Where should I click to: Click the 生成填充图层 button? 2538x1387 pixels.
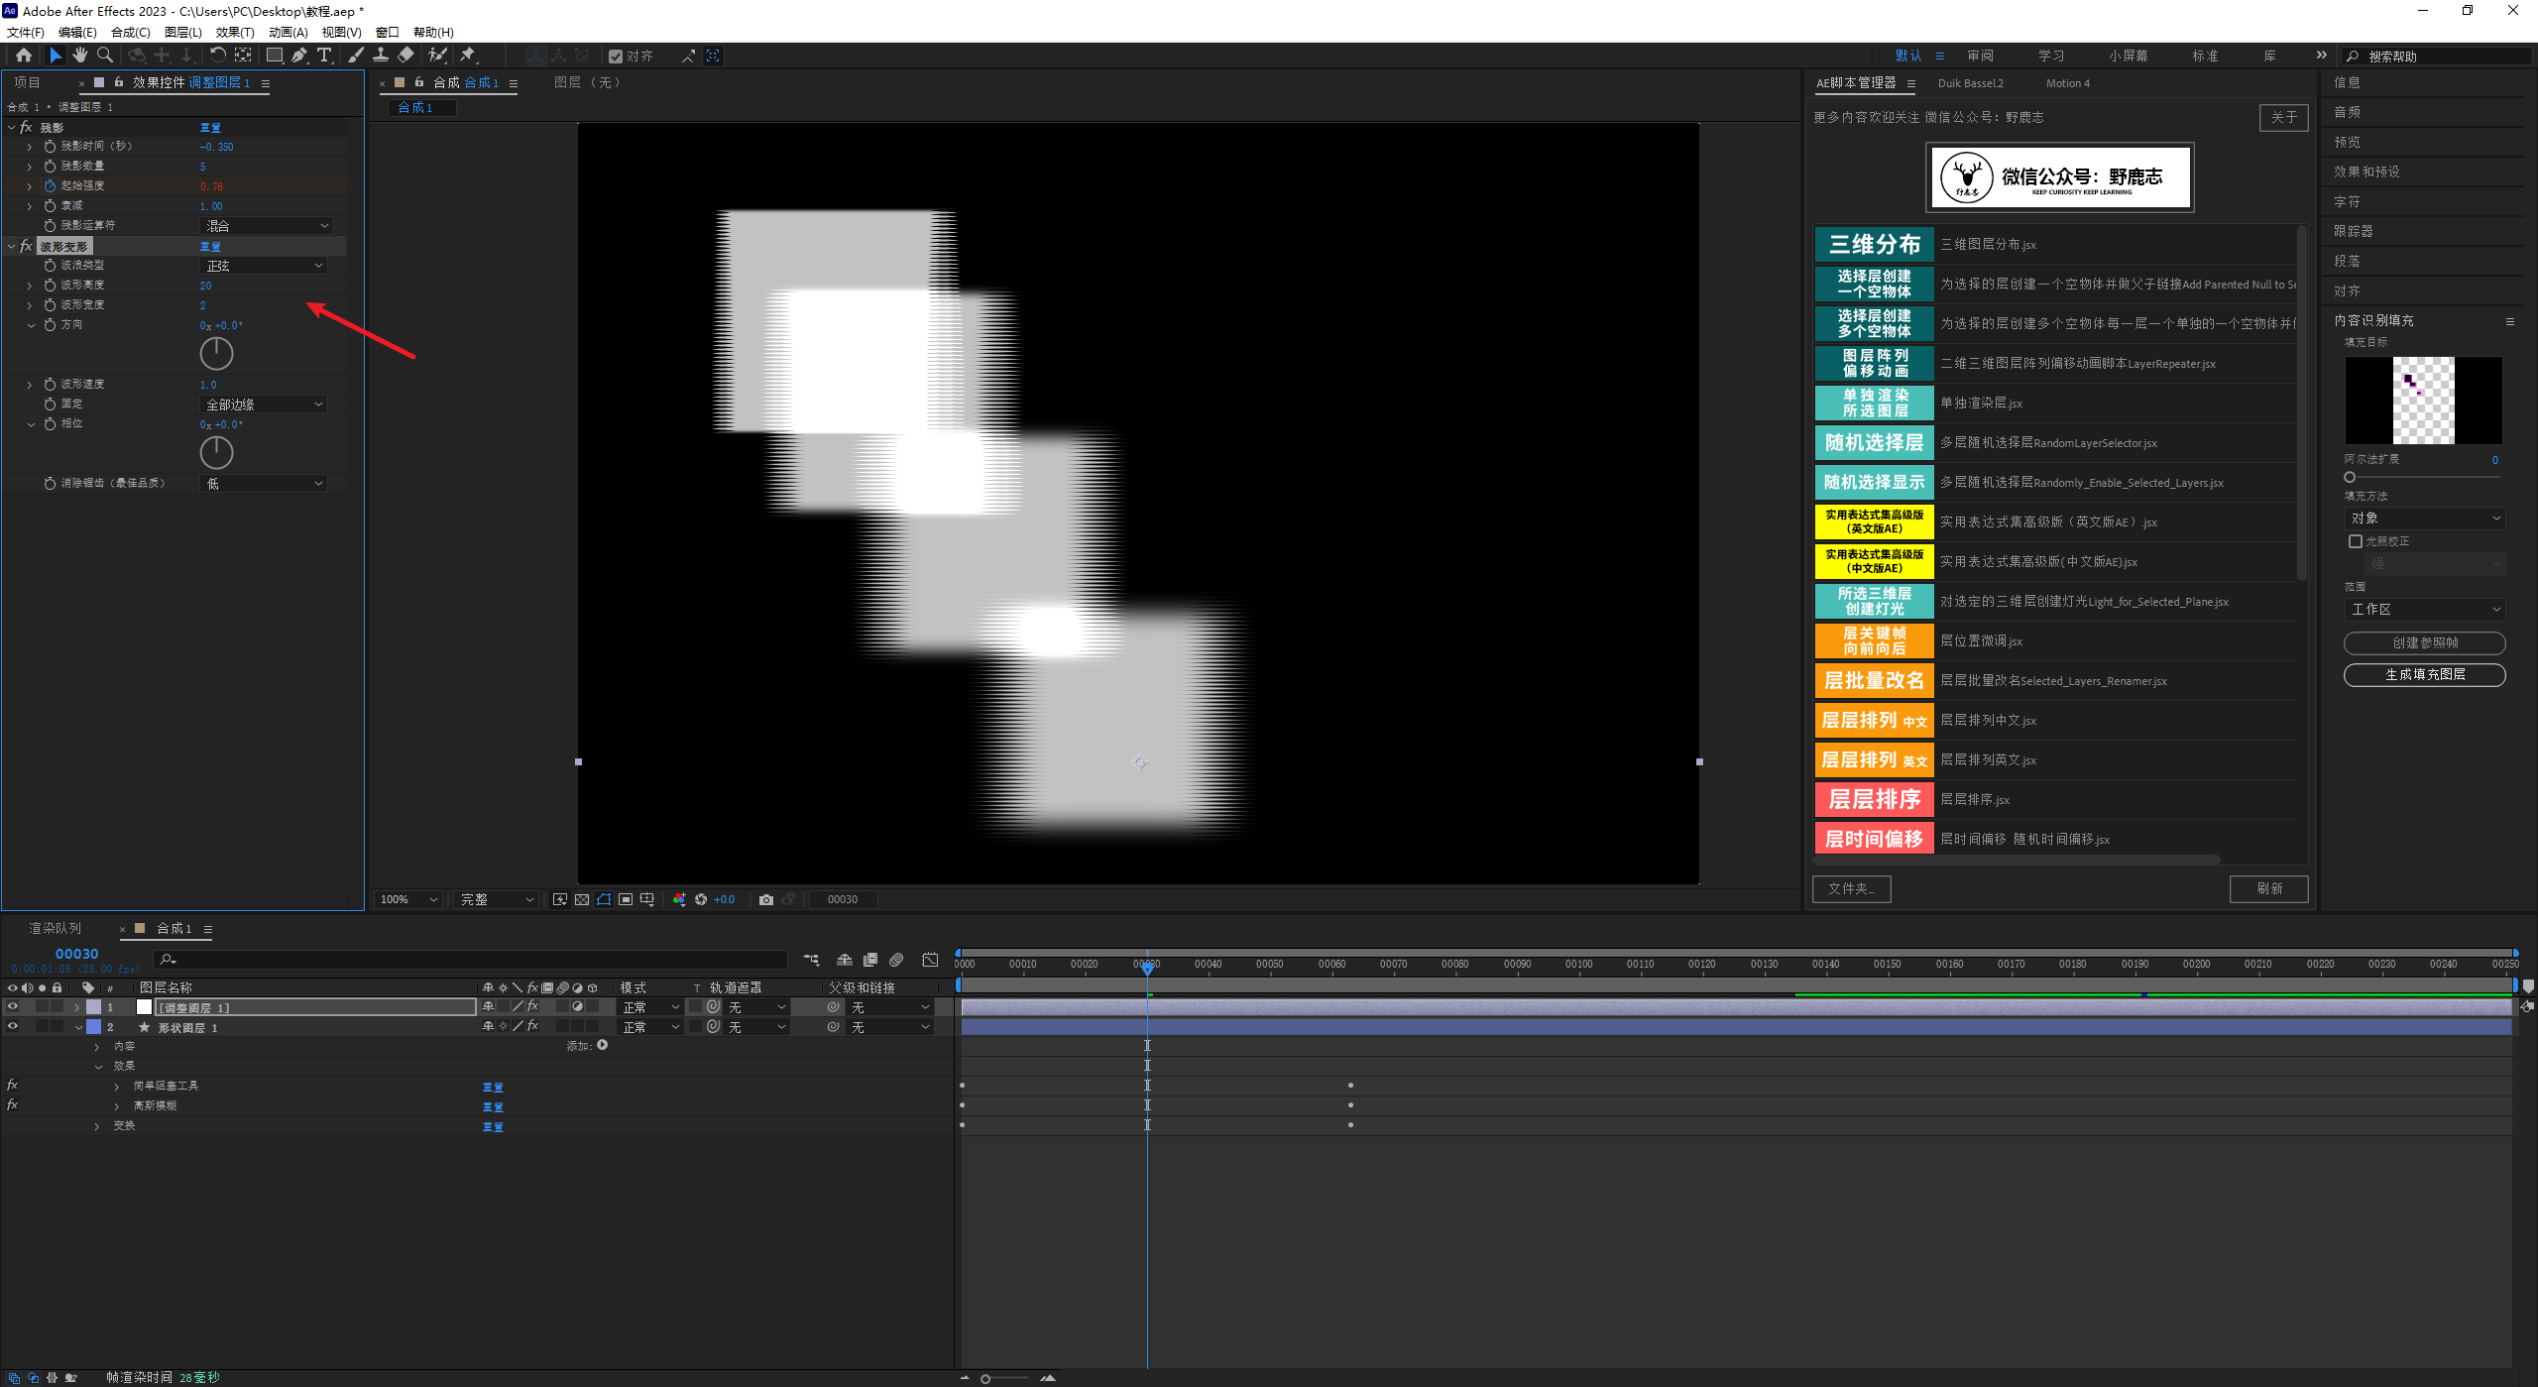click(x=2424, y=674)
